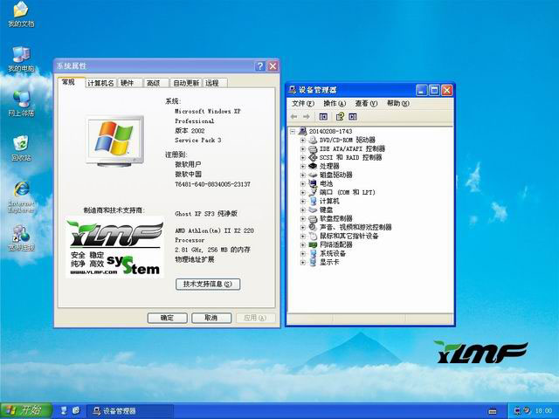
Task: Expand the DVD/CD-ROM 驱动器 node
Action: pos(303,140)
